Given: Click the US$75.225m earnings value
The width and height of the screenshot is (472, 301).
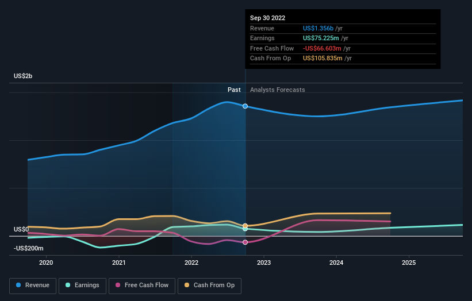Looking at the screenshot, I should (321, 38).
